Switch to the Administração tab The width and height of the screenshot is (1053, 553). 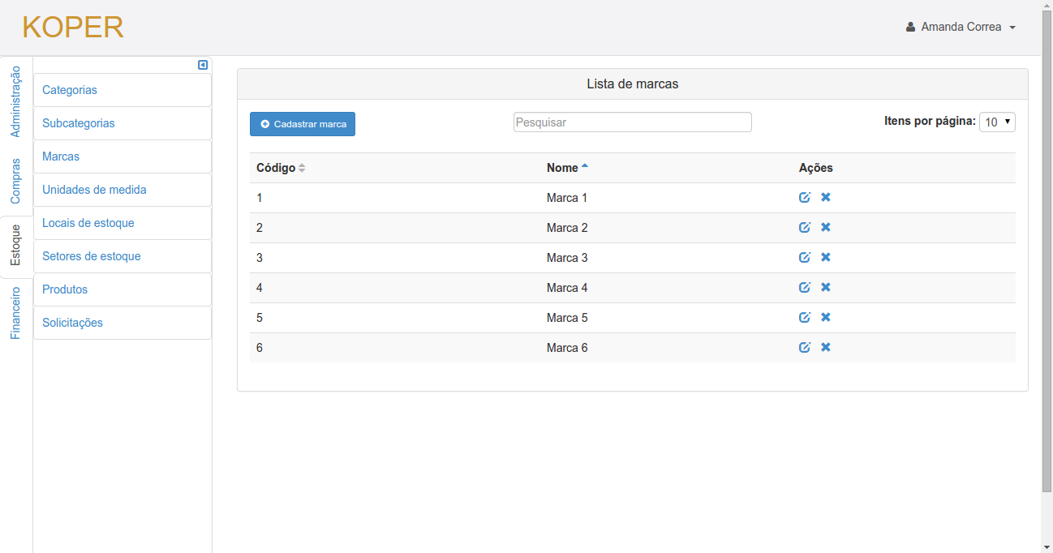tap(15, 101)
